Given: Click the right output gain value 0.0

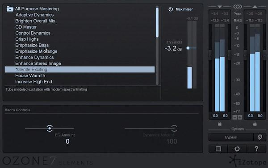Looking at the screenshot, I should [x=260, y=116].
